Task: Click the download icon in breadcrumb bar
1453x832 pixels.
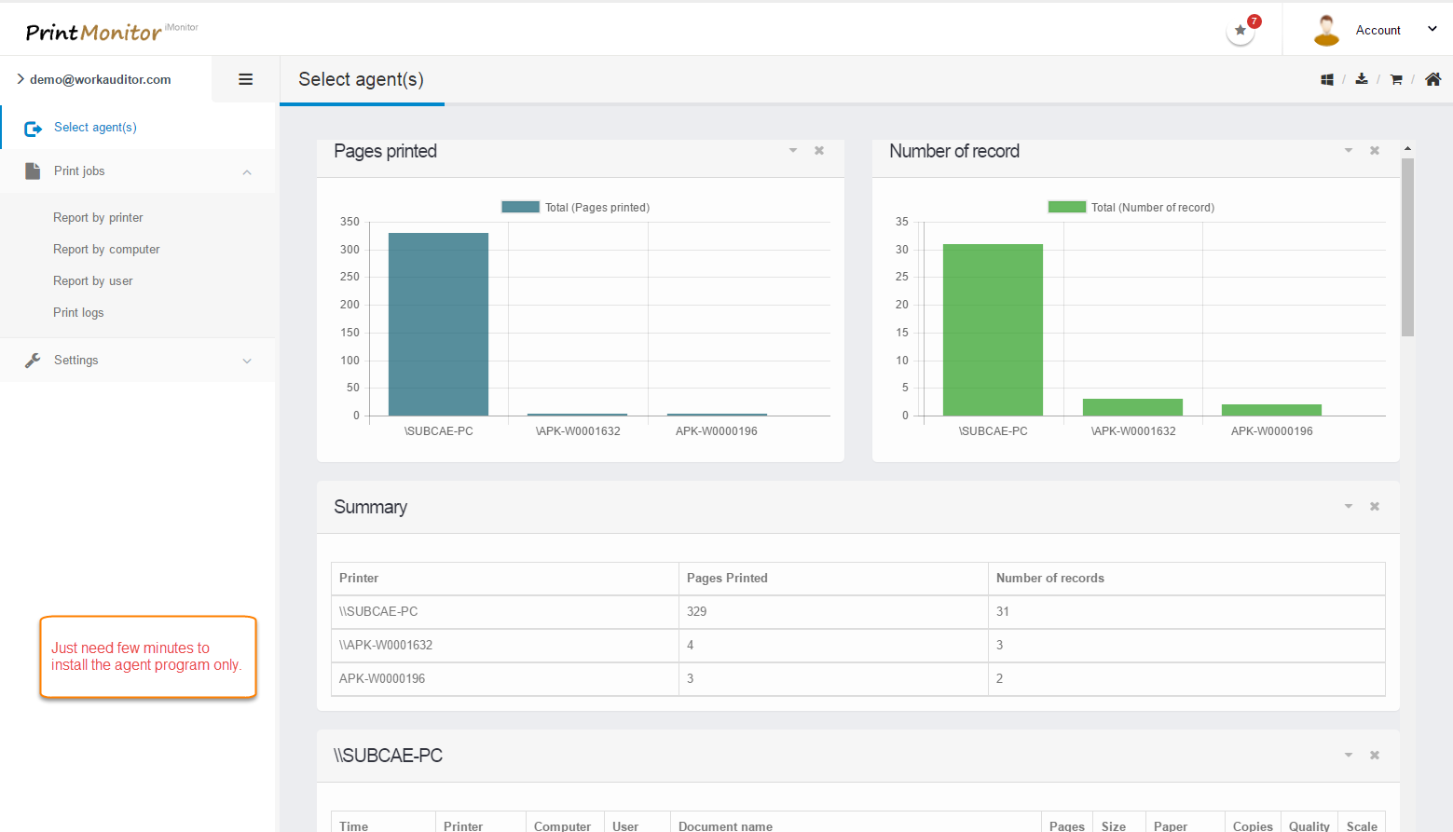Action: click(x=1362, y=79)
